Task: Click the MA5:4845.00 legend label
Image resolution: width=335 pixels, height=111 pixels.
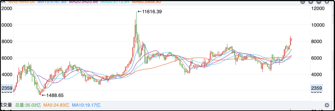Action: point(22,2)
